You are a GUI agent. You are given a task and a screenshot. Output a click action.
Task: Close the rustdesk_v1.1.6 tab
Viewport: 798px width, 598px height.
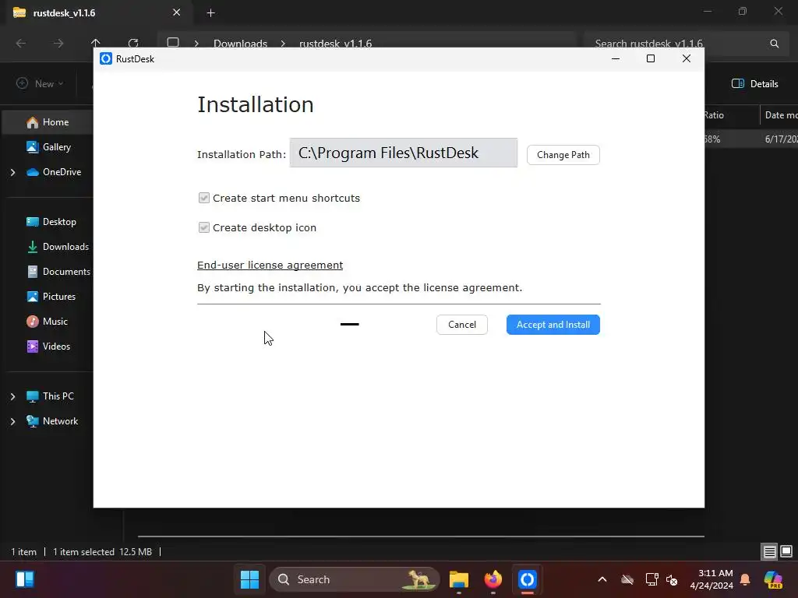(x=177, y=12)
